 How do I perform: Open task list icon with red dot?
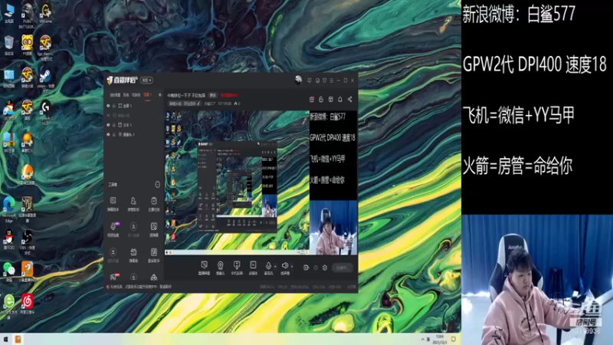tap(312, 100)
